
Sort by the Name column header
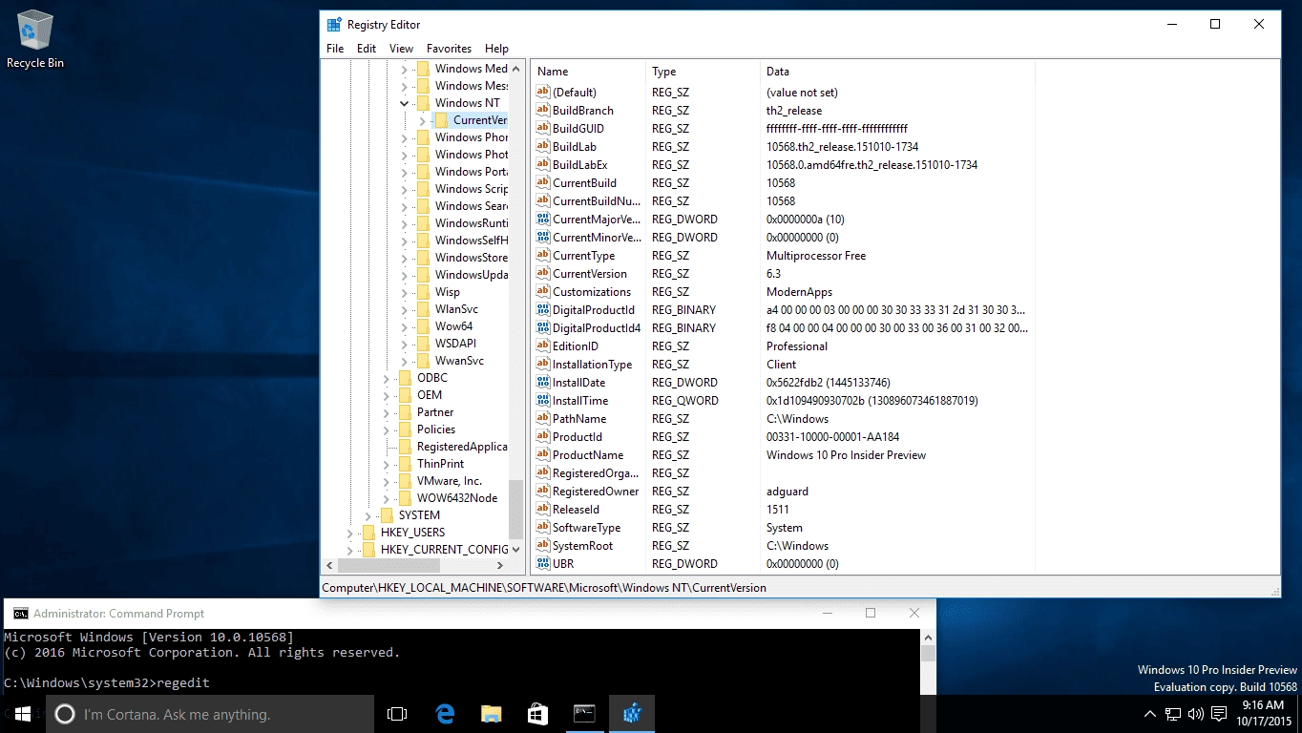coord(589,72)
